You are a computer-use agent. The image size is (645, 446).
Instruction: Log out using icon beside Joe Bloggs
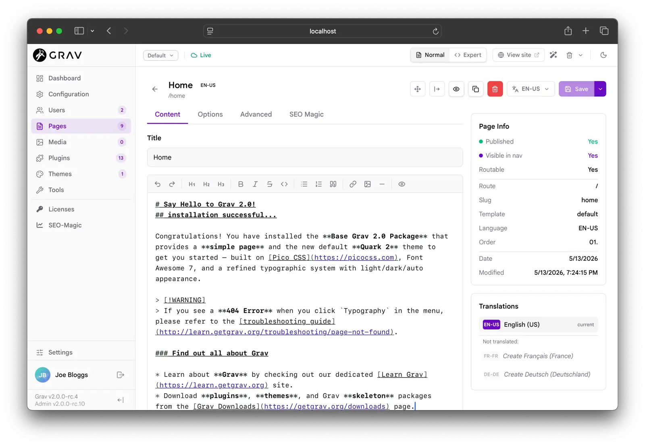pyautogui.click(x=120, y=375)
